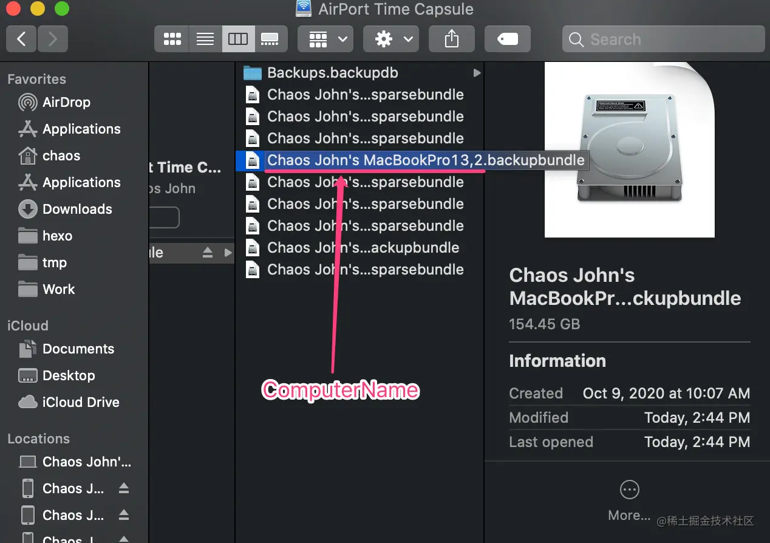Open the chaos home folder
The height and width of the screenshot is (543, 770).
(61, 155)
